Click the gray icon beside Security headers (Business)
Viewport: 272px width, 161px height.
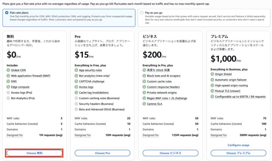point(76,104)
